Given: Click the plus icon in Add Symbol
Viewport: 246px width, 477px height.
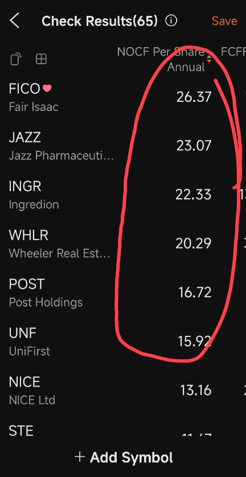Looking at the screenshot, I should point(80,457).
